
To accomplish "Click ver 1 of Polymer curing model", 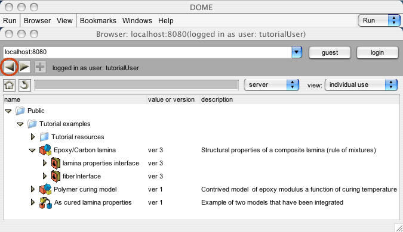I will (155, 189).
